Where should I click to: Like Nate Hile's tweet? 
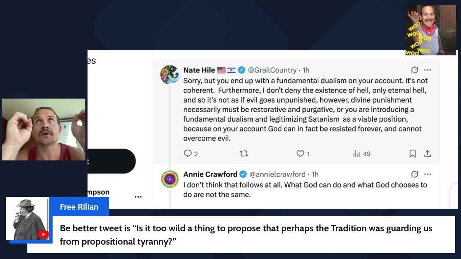(300, 154)
